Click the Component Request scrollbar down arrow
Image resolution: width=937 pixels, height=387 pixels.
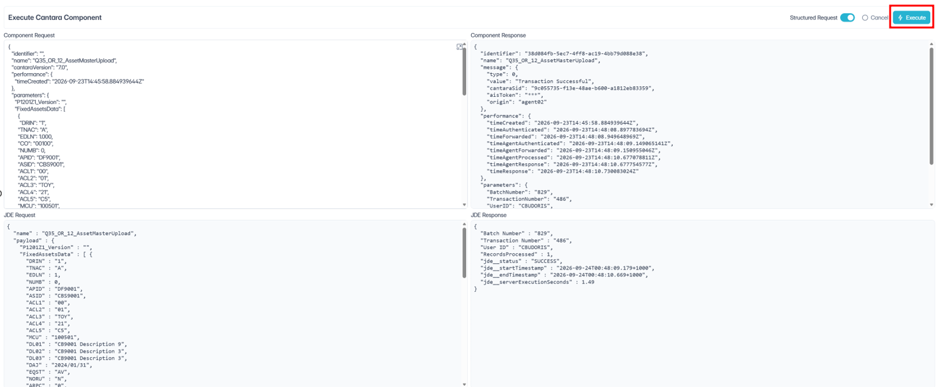point(464,205)
